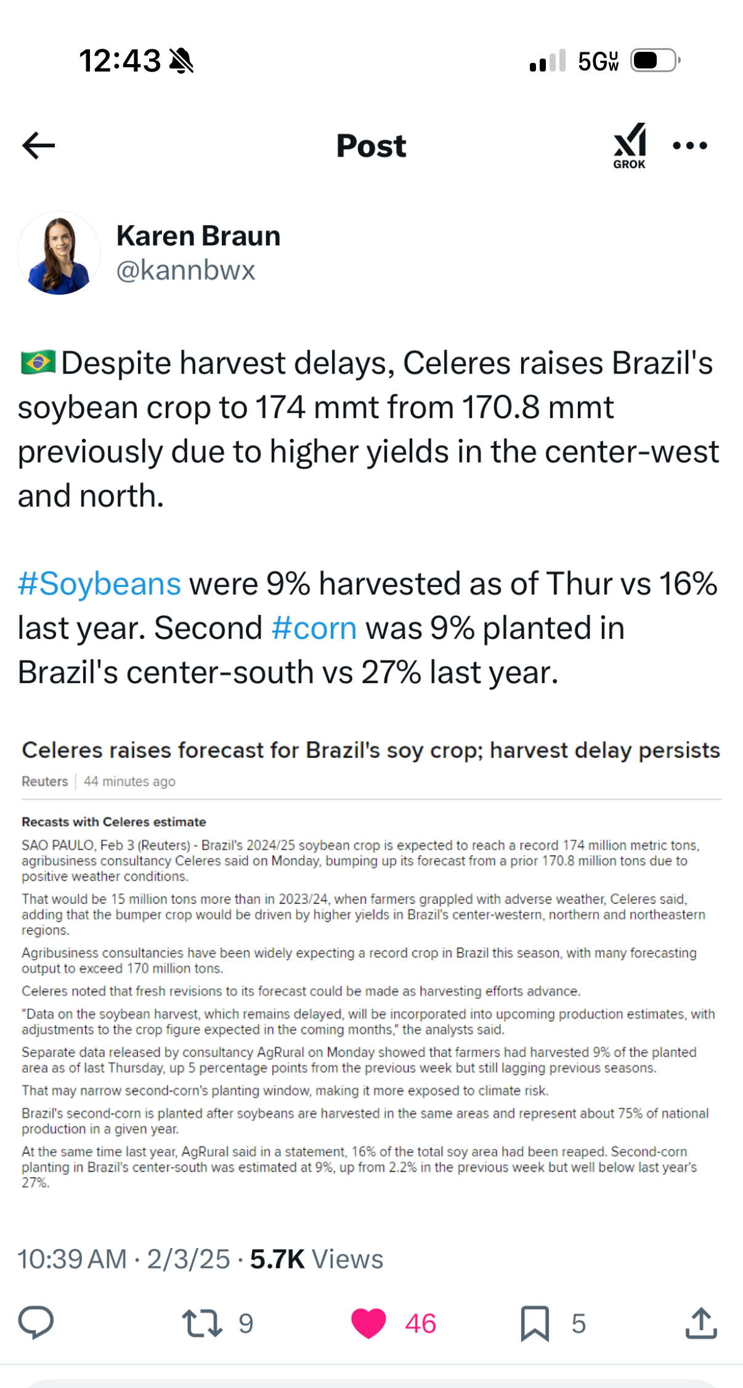Open the #Soybeans hashtag
This screenshot has width=743, height=1388.
pos(99,583)
